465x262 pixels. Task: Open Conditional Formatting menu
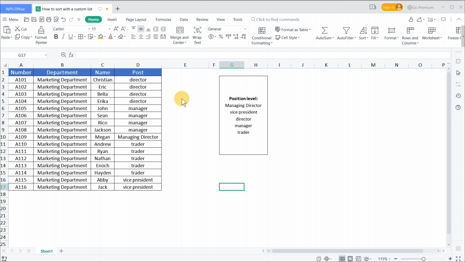point(262,36)
